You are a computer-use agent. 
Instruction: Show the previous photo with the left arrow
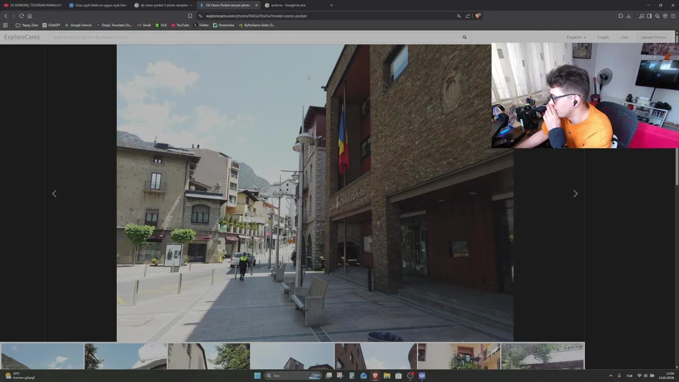coord(54,194)
